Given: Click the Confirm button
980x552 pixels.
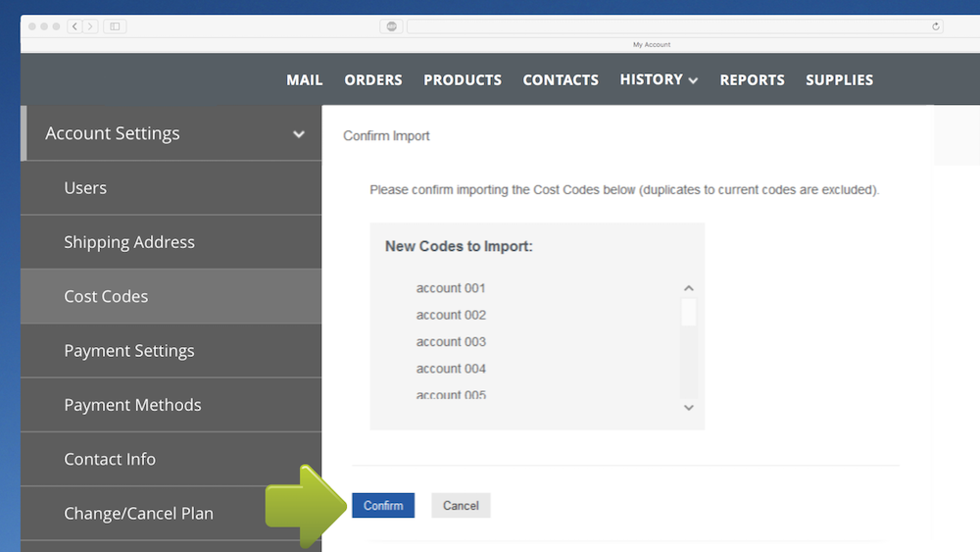Looking at the screenshot, I should [383, 505].
